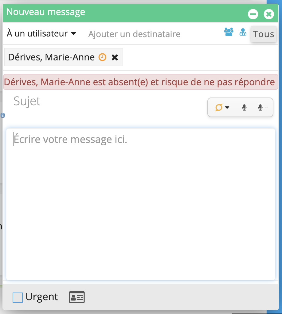Click the group of users icon
The image size is (282, 314).
(x=229, y=32)
